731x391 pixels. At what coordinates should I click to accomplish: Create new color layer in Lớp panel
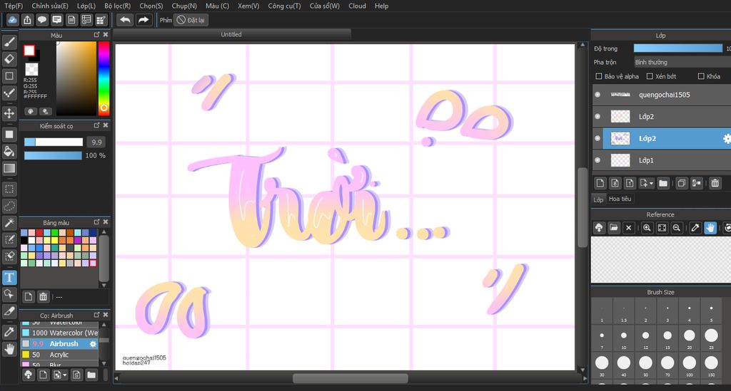(x=600, y=183)
